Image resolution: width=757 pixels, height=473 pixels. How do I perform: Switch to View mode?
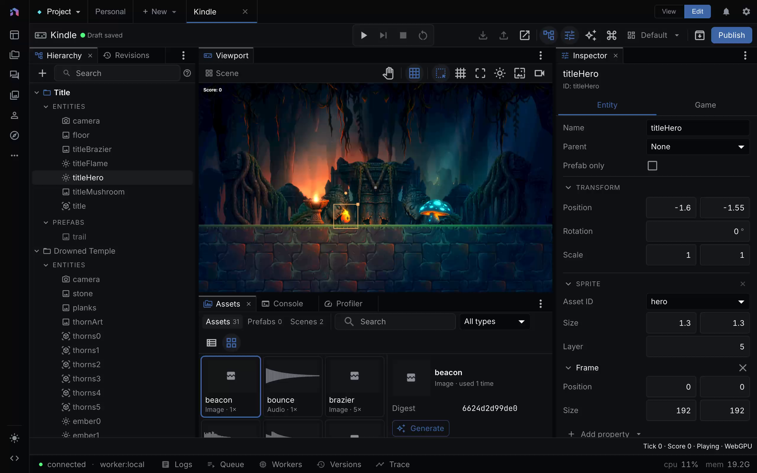669,12
